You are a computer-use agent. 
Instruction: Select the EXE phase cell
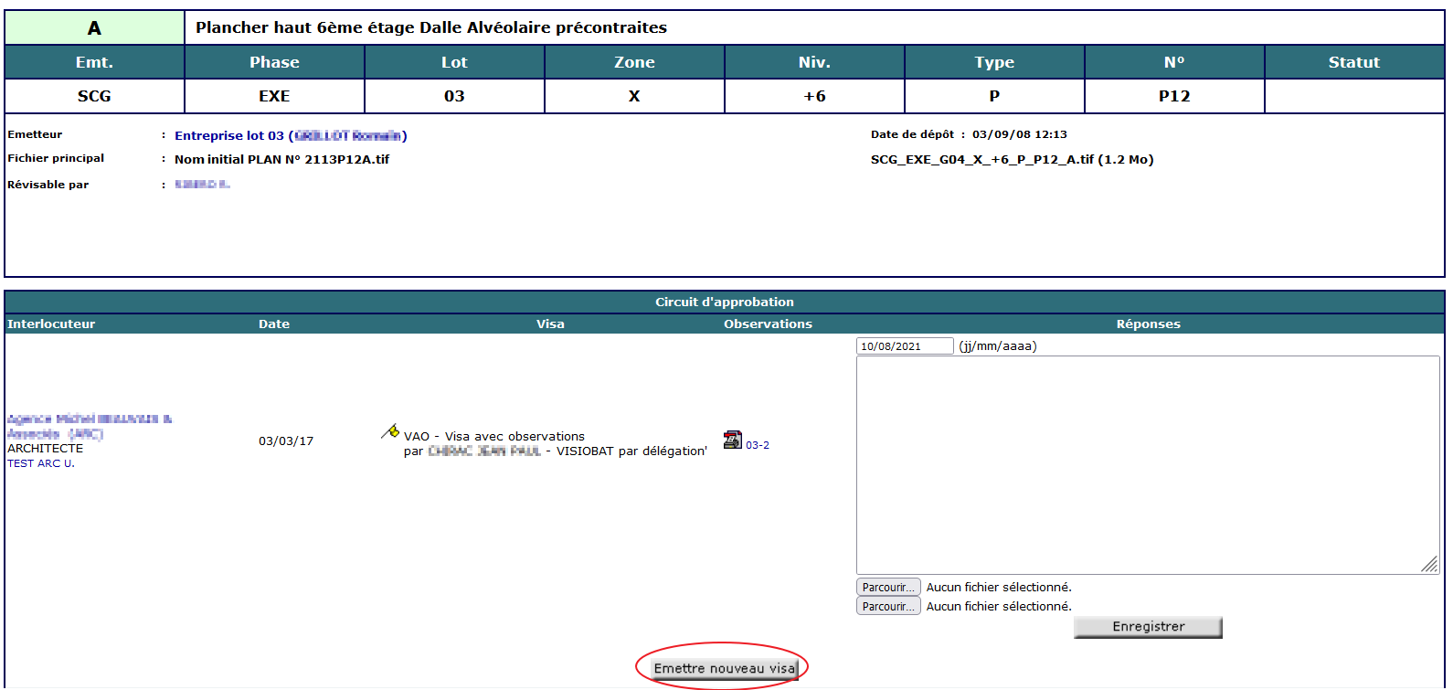point(274,96)
